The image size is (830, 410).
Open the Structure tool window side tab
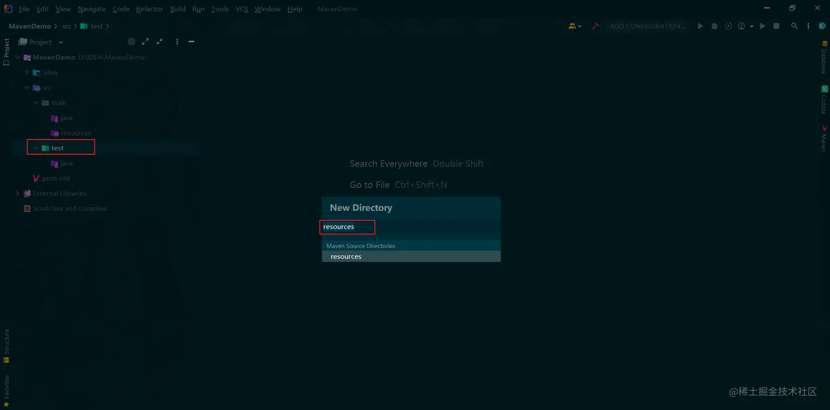tap(7, 346)
